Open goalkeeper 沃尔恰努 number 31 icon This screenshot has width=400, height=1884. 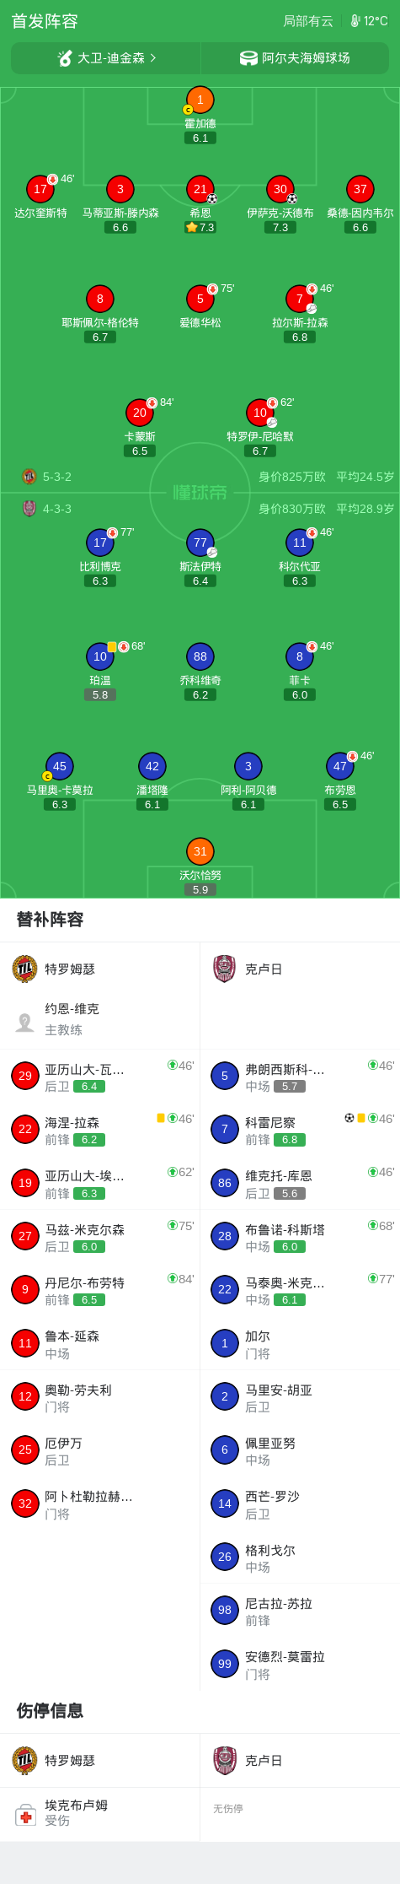click(x=200, y=851)
